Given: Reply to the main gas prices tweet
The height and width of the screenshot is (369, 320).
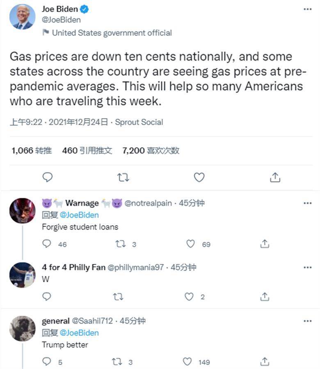Looking at the screenshot, I should [x=48, y=177].
